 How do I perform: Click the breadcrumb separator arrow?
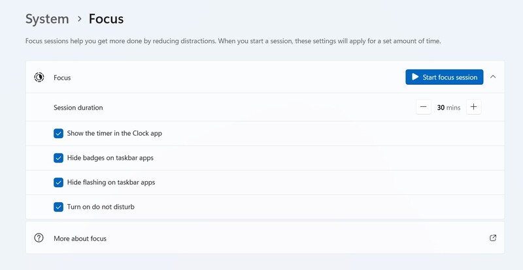[79, 19]
